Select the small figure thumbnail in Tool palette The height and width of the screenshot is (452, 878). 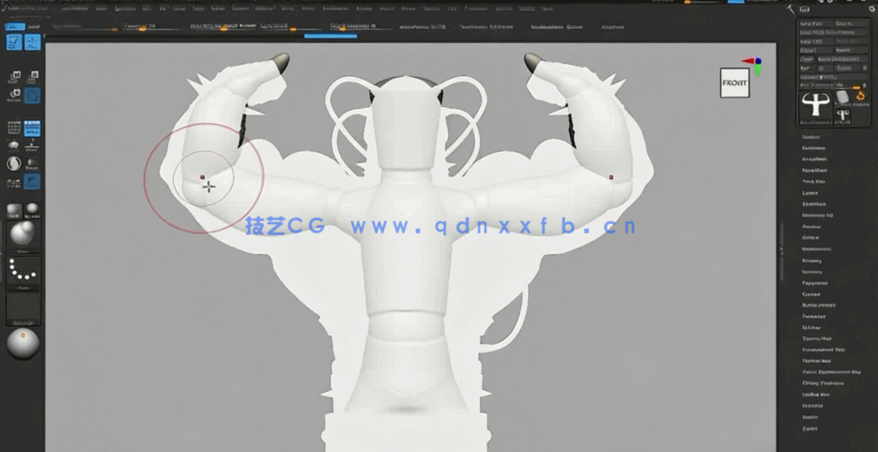(842, 115)
